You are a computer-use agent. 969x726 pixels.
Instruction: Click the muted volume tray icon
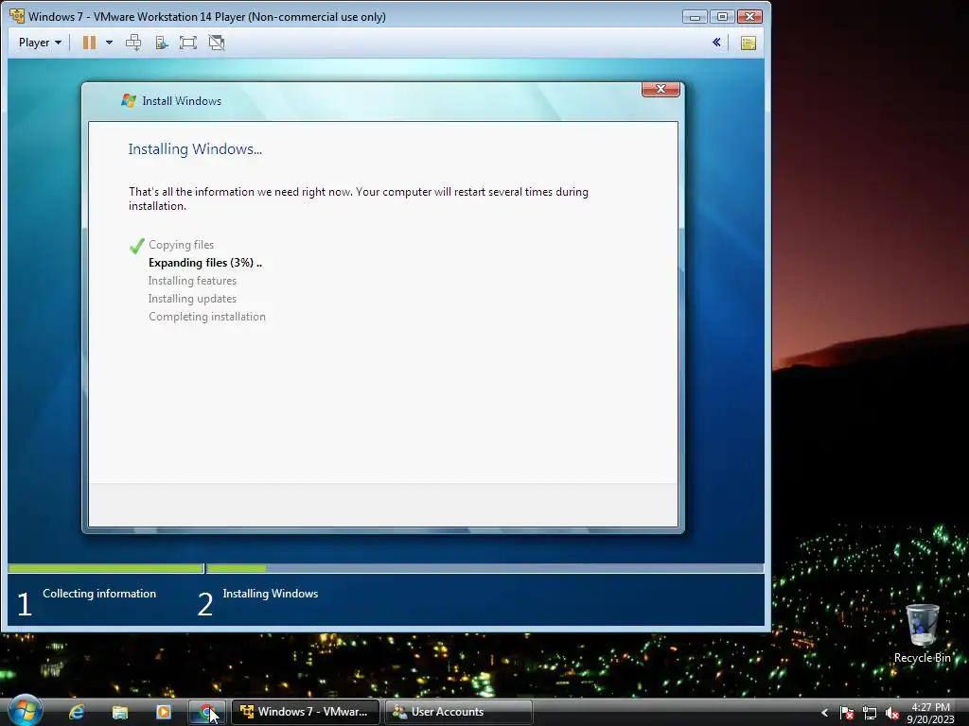tap(891, 713)
